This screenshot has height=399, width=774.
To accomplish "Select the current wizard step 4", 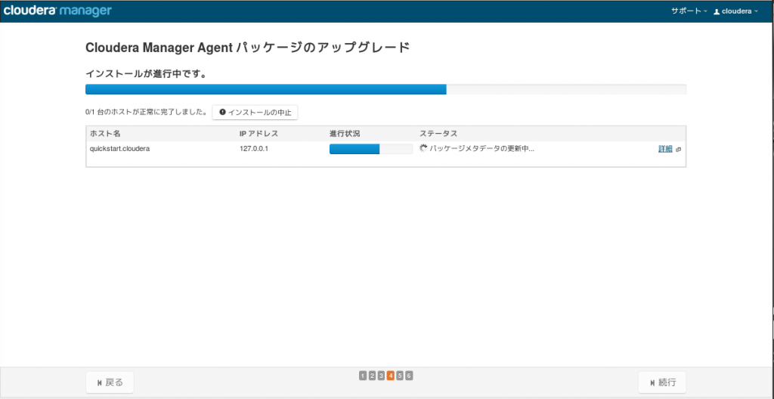I will click(x=391, y=376).
